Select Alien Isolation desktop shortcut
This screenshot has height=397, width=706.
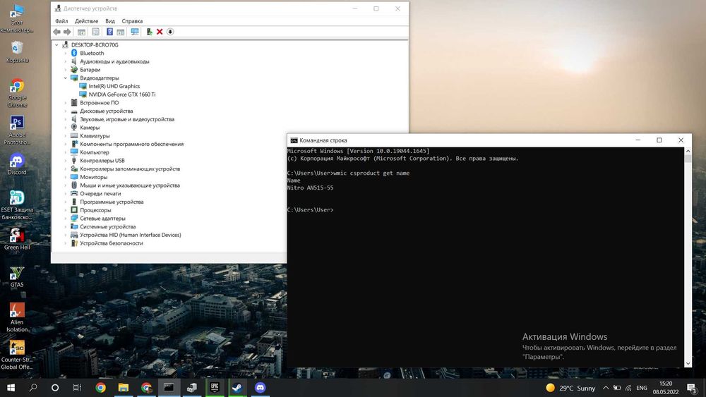click(x=17, y=317)
